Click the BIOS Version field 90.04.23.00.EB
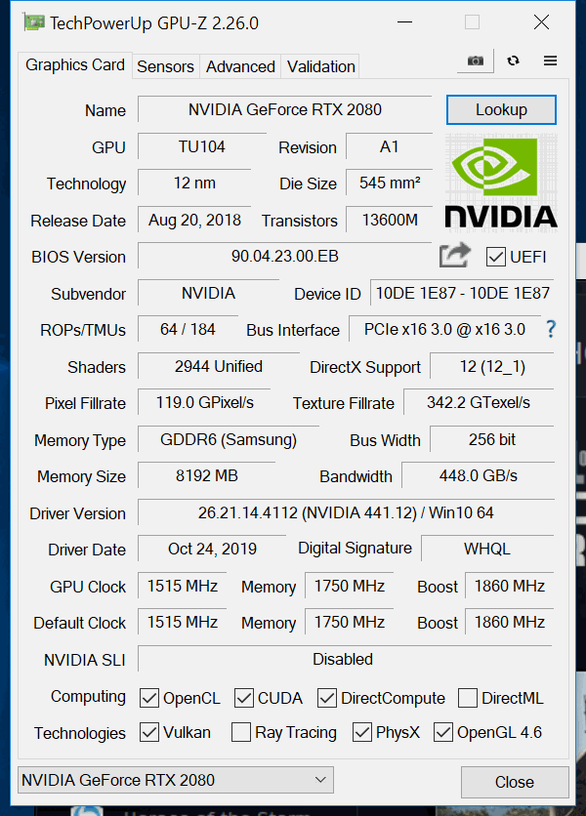The width and height of the screenshot is (586, 816). point(285,256)
